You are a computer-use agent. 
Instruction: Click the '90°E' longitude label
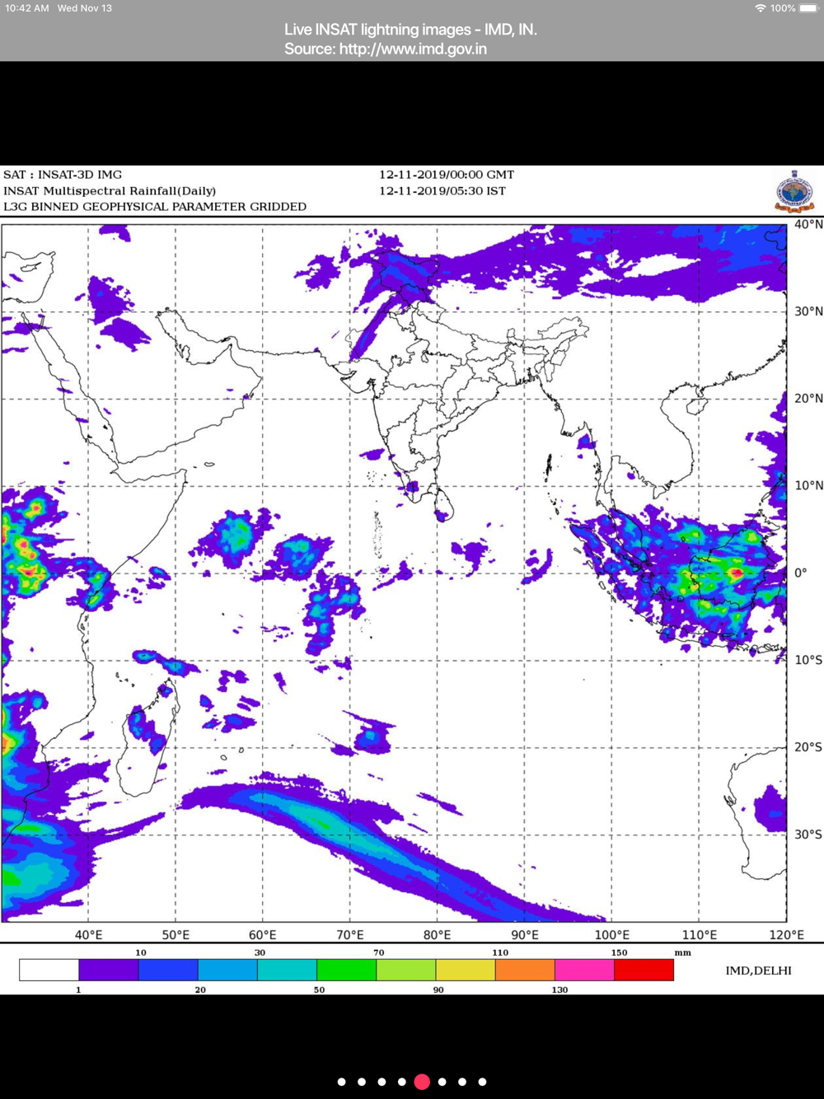click(525, 935)
